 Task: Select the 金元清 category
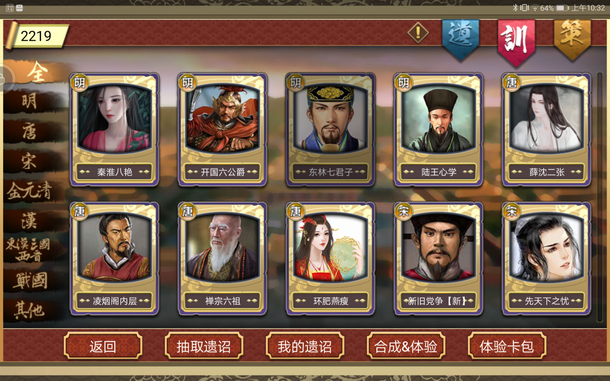click(29, 191)
